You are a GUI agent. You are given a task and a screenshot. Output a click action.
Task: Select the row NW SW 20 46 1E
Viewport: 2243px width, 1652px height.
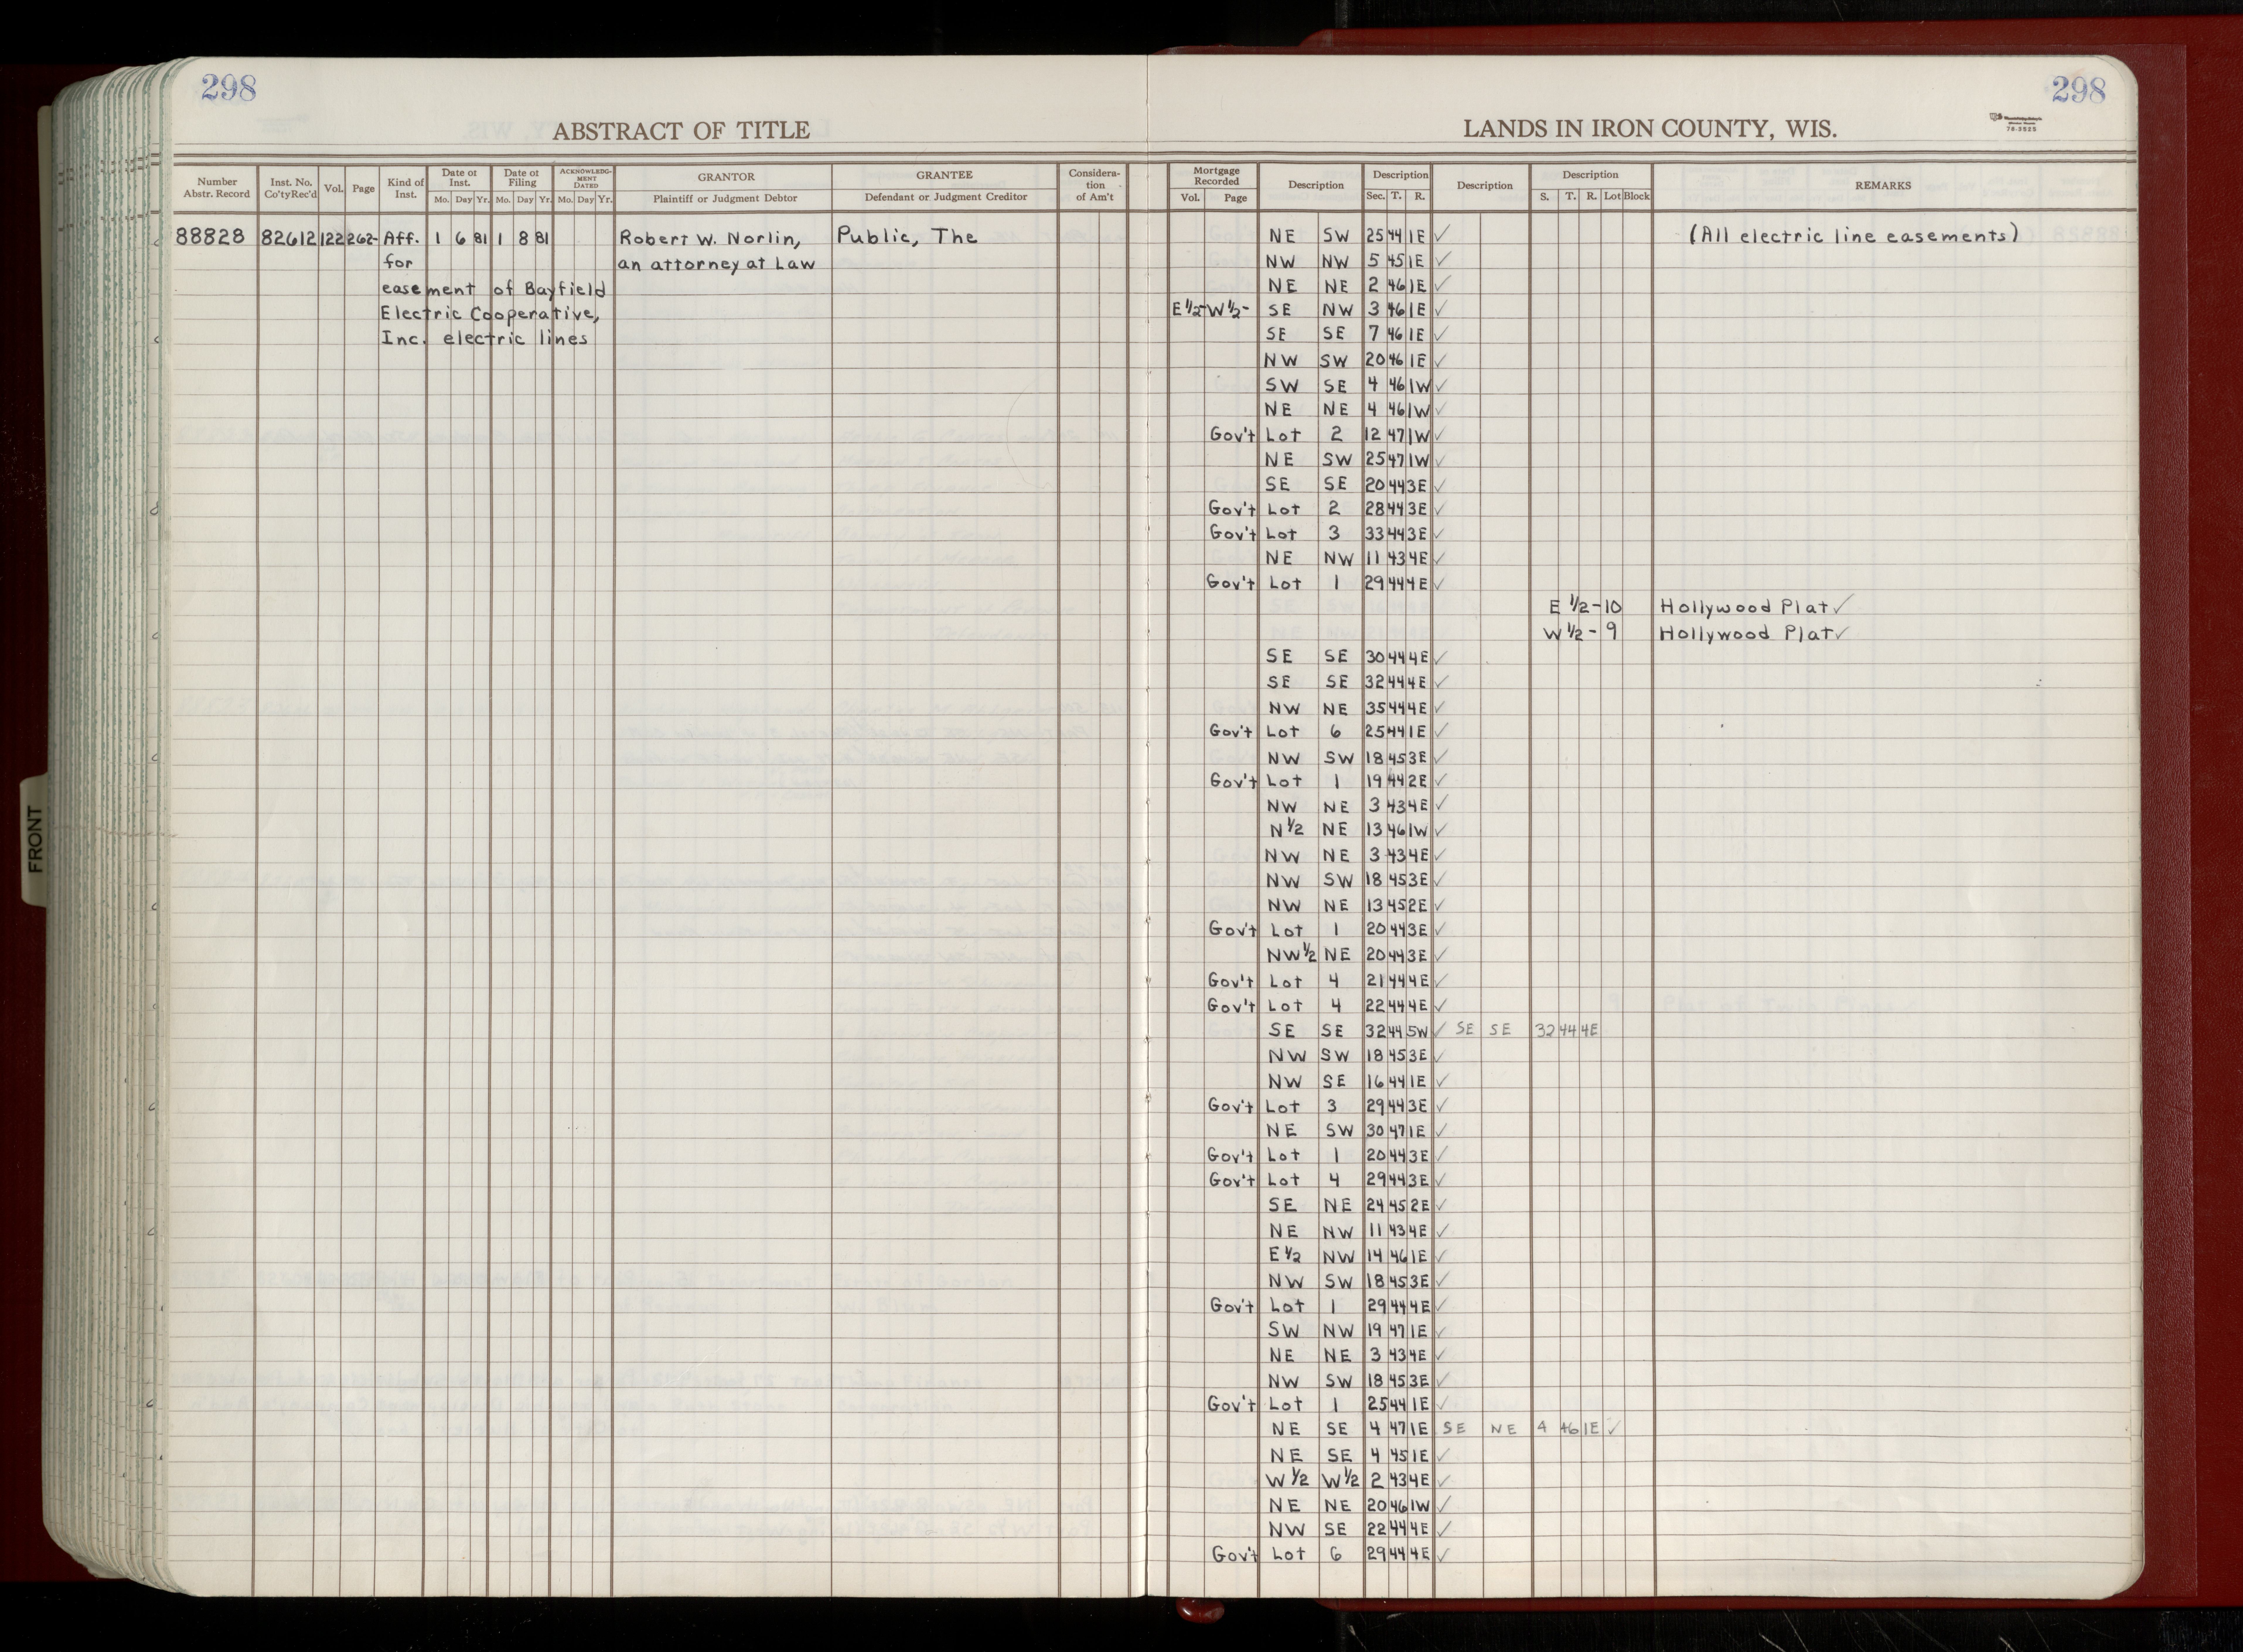tap(1356, 360)
